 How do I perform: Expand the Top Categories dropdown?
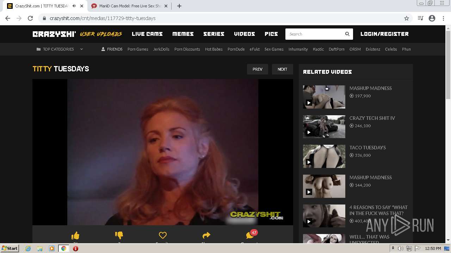coord(60,49)
